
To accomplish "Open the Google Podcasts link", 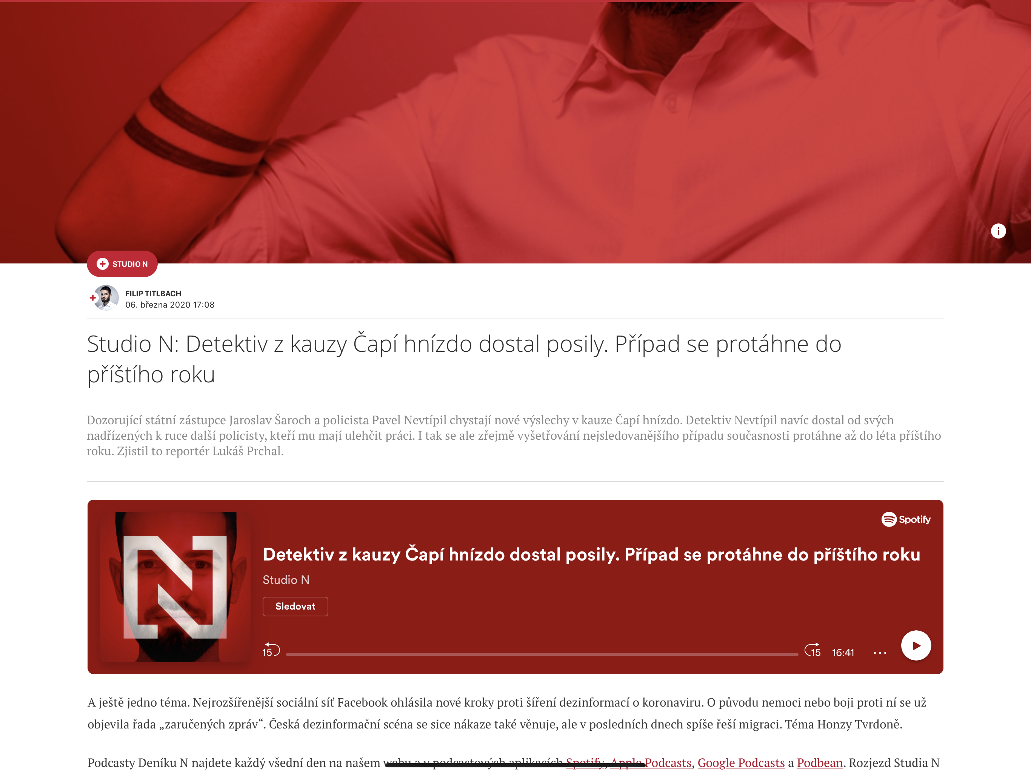I will click(x=741, y=762).
